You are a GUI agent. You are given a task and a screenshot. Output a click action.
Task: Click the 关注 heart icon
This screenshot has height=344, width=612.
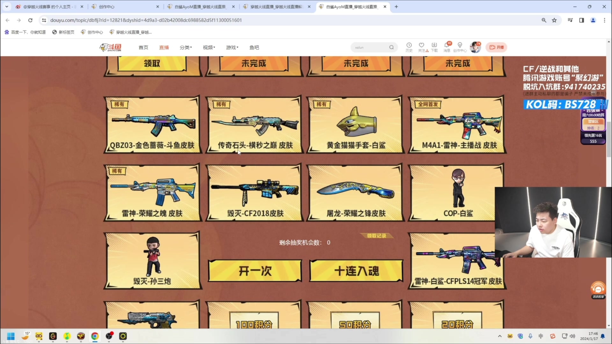click(422, 46)
